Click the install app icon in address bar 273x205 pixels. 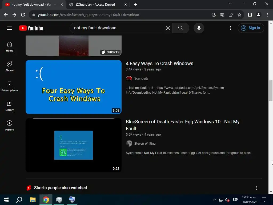[x=214, y=15]
